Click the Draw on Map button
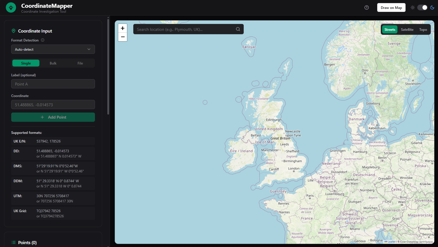 tap(391, 7)
